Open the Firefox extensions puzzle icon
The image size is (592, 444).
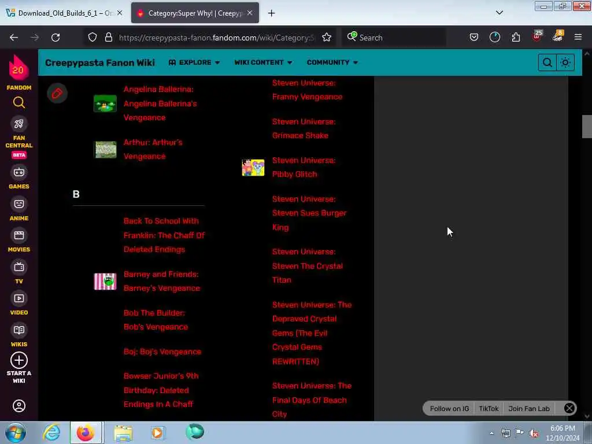point(516,38)
